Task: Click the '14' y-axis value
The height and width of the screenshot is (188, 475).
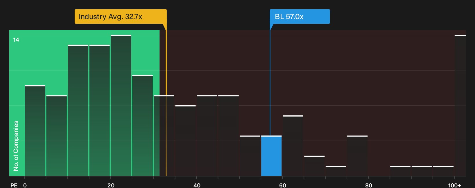Action: (x=16, y=40)
